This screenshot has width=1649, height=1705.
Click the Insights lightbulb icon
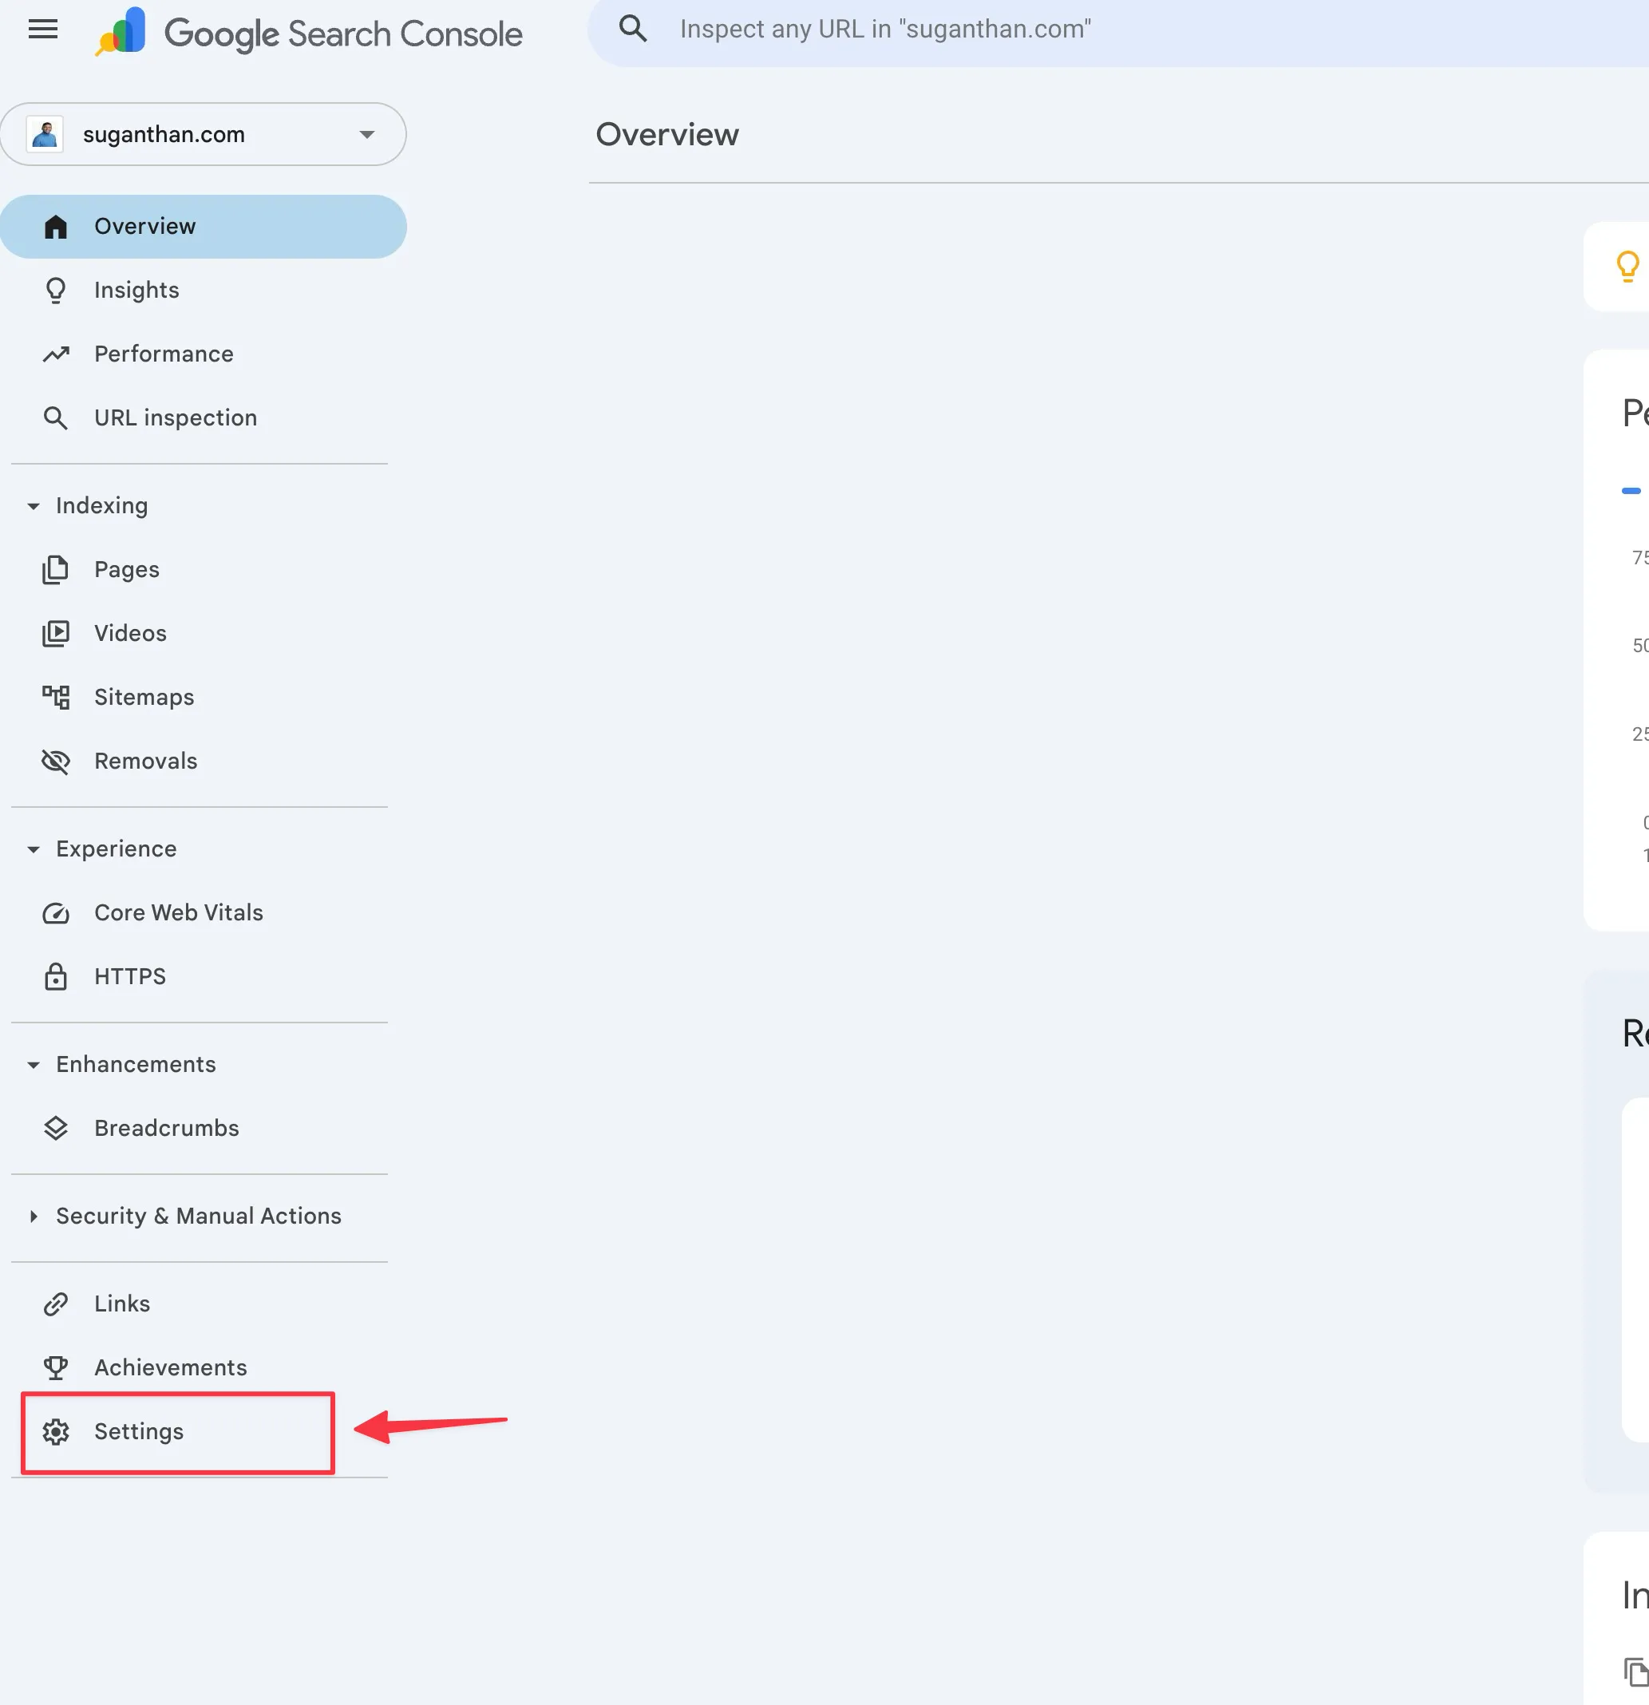pyautogui.click(x=56, y=290)
